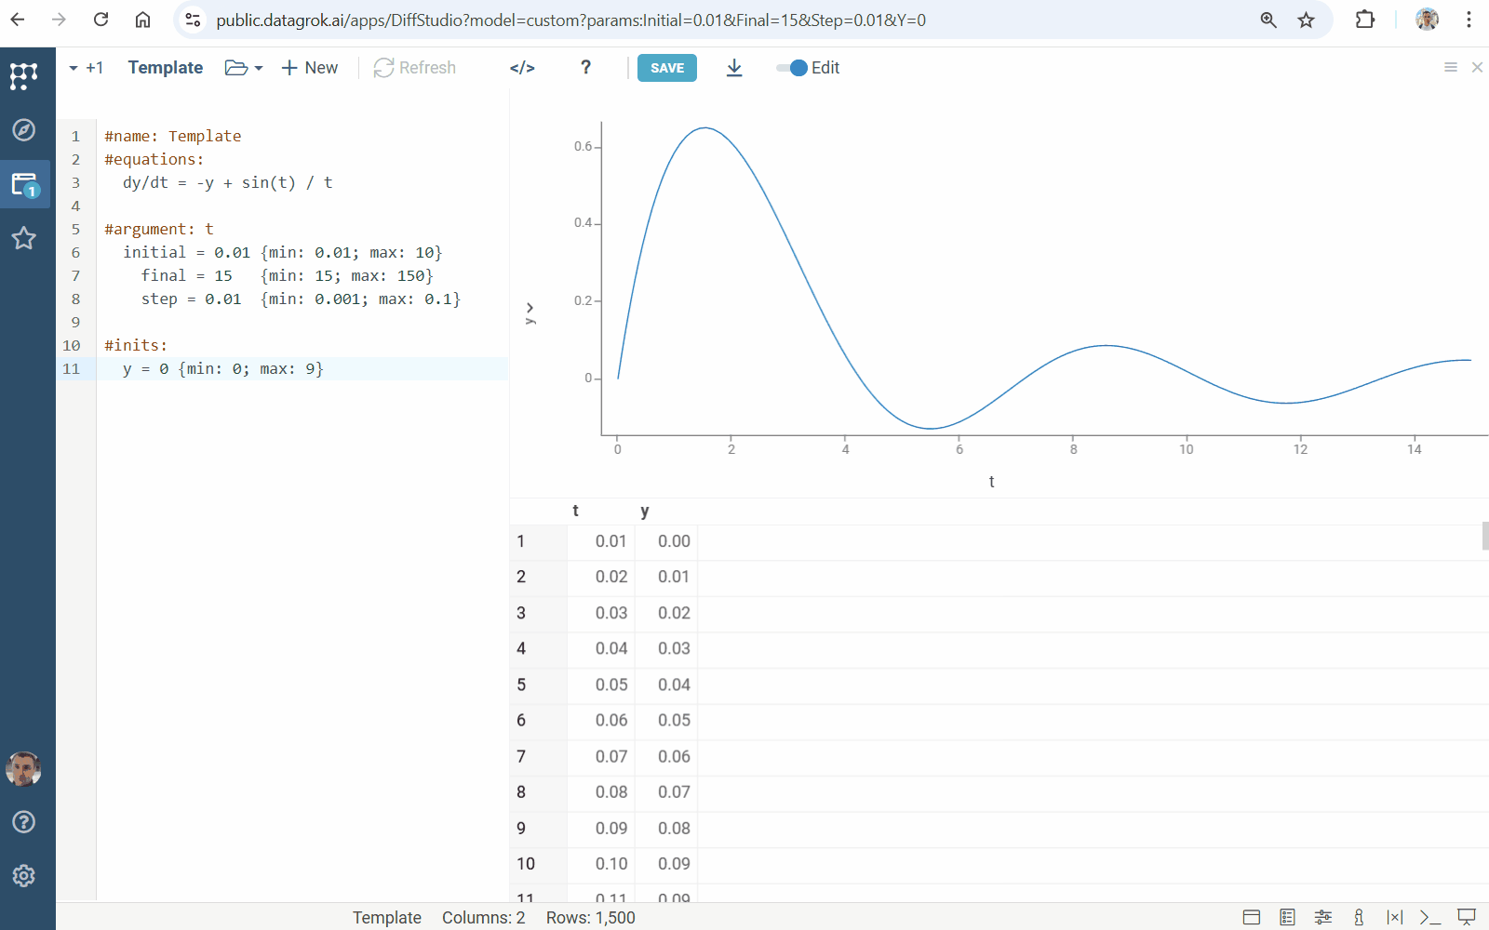Open the question mark help icon in toolbar
The image size is (1489, 930).
tap(585, 67)
